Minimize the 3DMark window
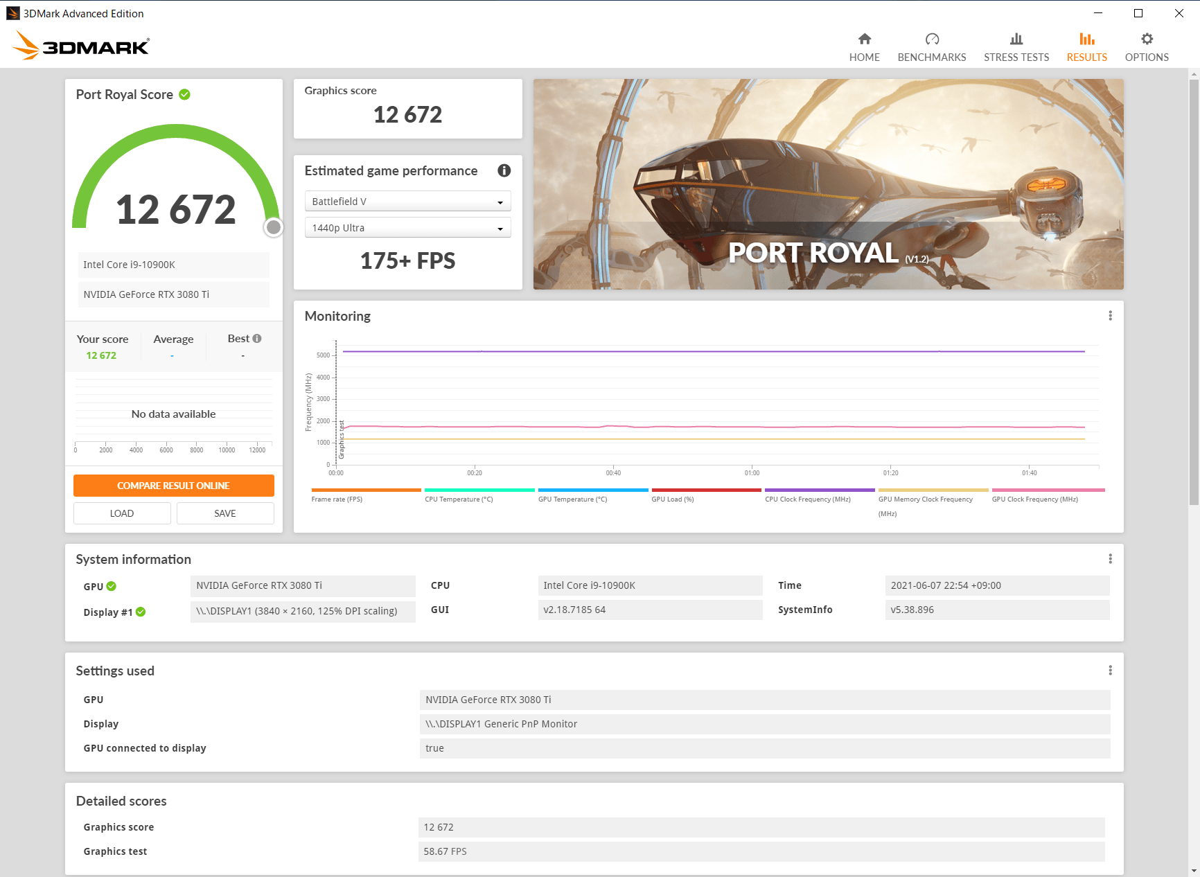1200x877 pixels. tap(1098, 13)
